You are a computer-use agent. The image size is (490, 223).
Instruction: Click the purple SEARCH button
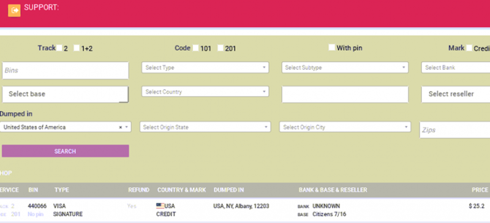(66, 151)
